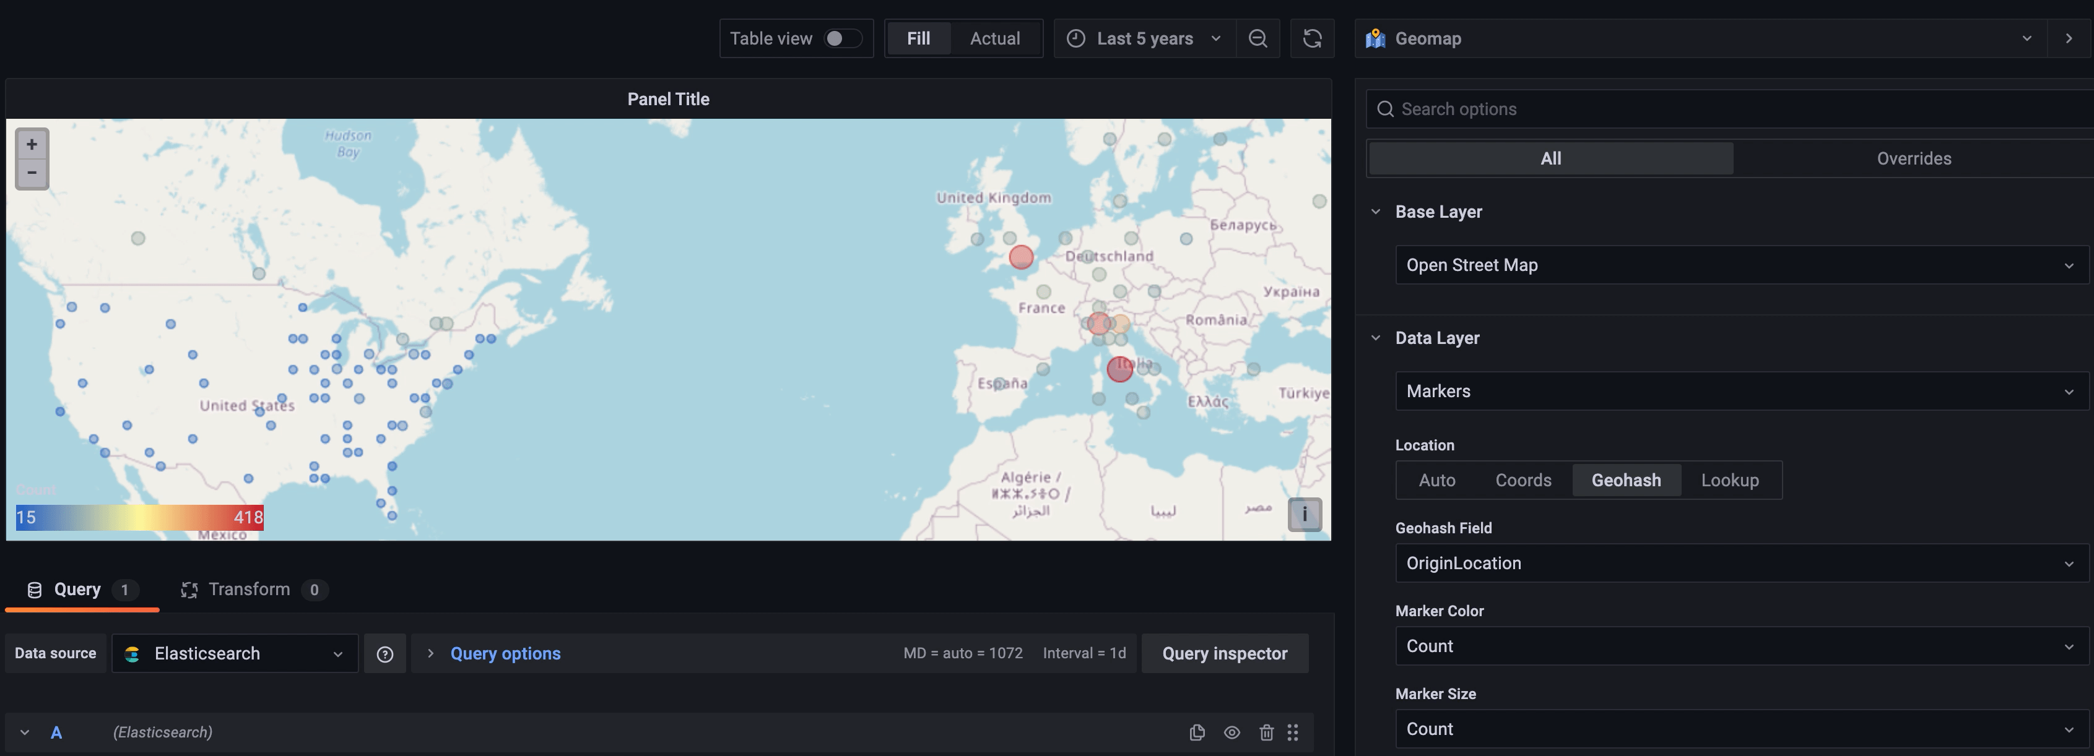Click the time range zoom out icon
2094x756 pixels.
tap(1258, 38)
